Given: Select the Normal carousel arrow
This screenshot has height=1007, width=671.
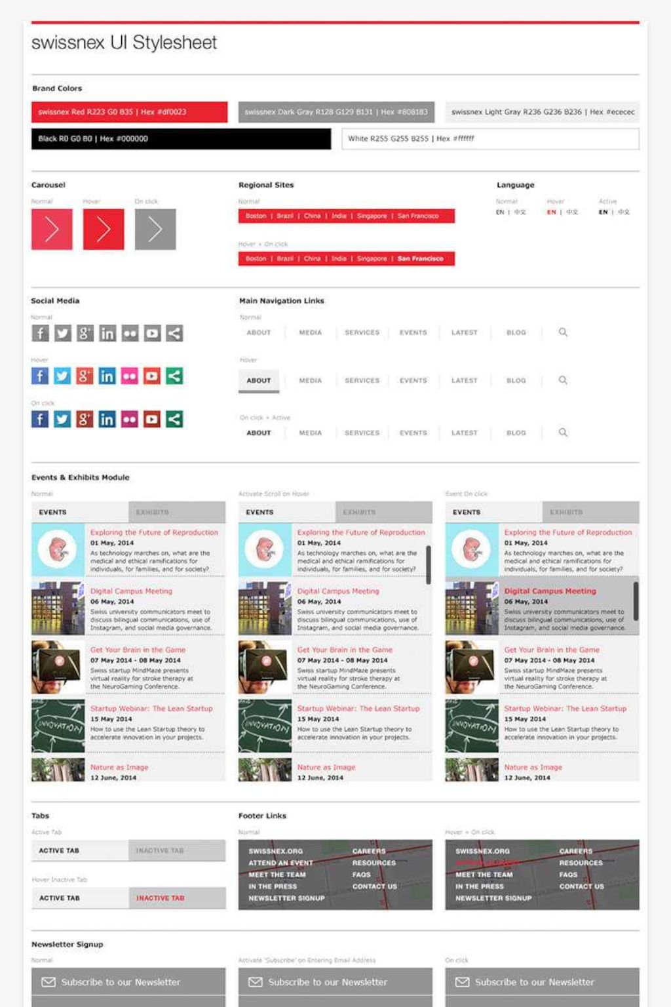Looking at the screenshot, I should 51,229.
